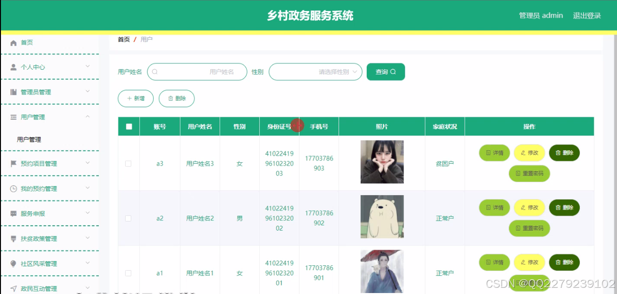Click 重置密码 for user a2
The height and width of the screenshot is (294, 617).
529,228
